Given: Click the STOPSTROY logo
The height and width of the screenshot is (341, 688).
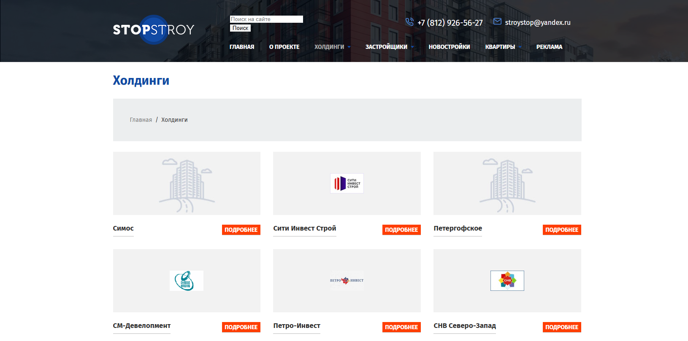Looking at the screenshot, I should point(154,30).
